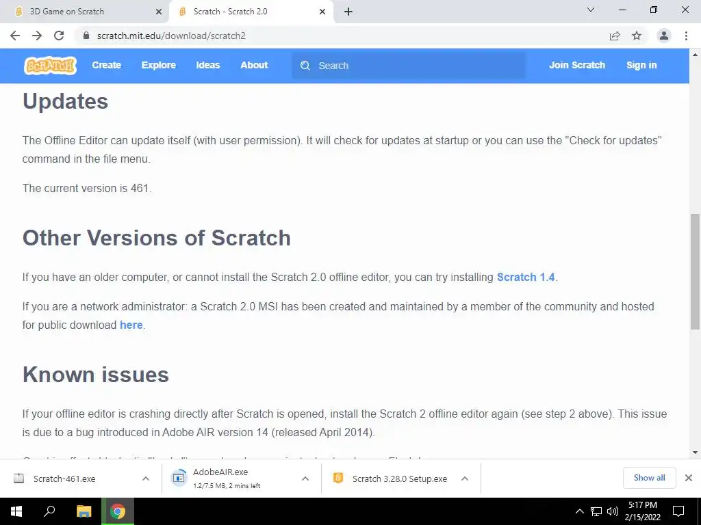The width and height of the screenshot is (701, 525).
Task: Open a new tab with the plus icon
Action: coord(348,12)
